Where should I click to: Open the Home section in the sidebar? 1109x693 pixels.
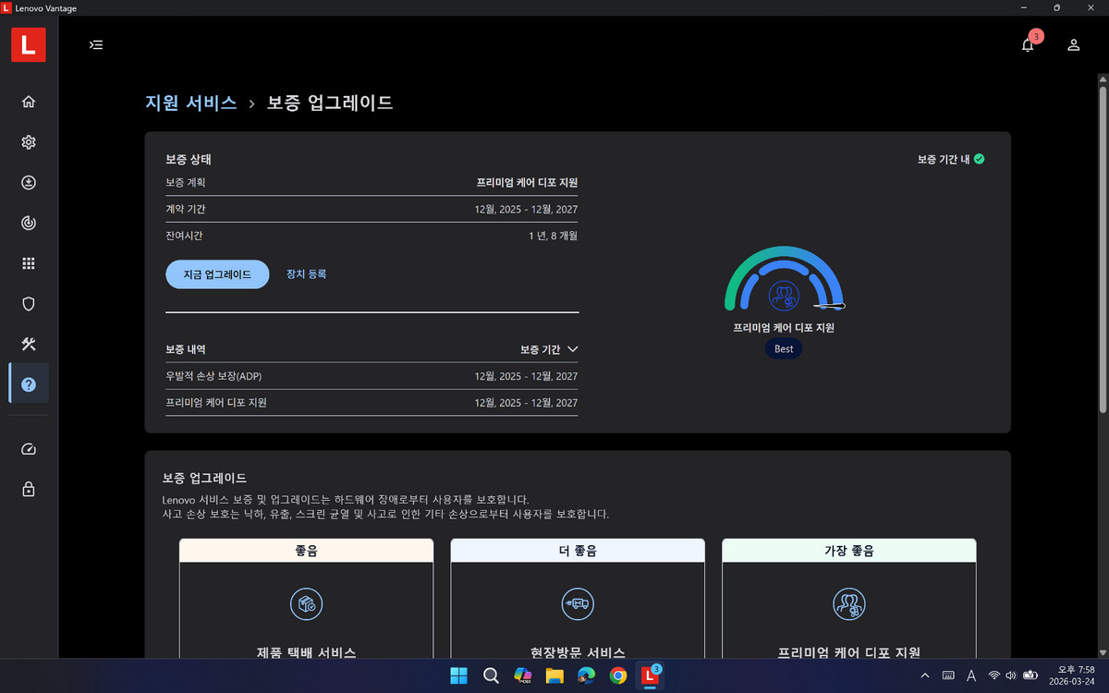point(28,102)
